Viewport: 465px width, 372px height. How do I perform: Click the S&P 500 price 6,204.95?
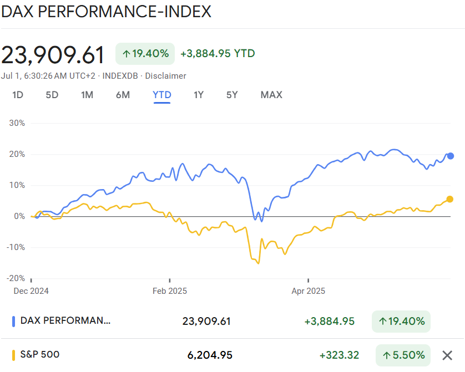pos(210,355)
